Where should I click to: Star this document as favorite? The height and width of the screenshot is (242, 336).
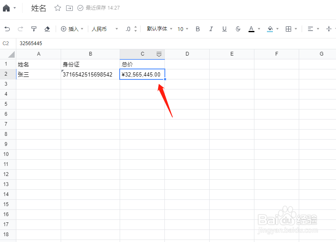tap(58, 8)
